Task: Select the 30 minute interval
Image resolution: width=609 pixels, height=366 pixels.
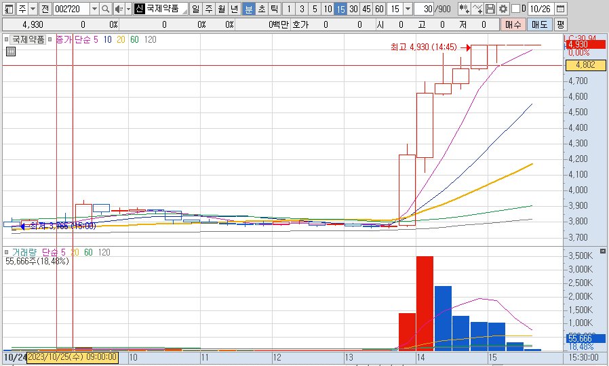Action: click(353, 9)
